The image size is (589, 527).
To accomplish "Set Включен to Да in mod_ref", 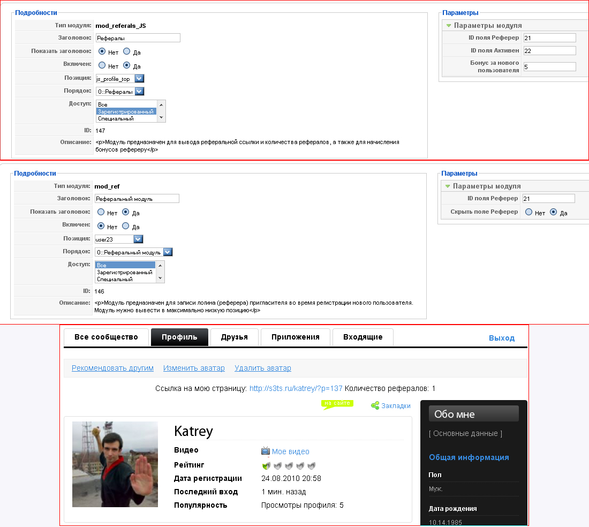I will 125,226.
